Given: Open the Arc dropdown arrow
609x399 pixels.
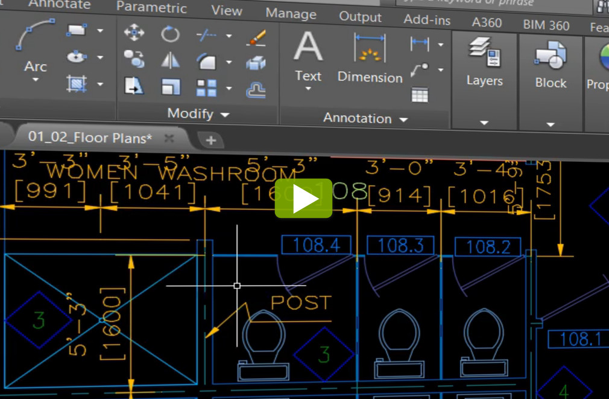Looking at the screenshot, I should [x=35, y=78].
